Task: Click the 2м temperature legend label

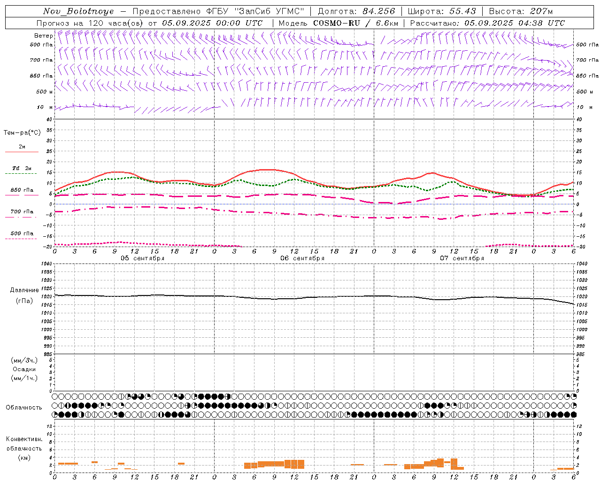Action: point(22,147)
